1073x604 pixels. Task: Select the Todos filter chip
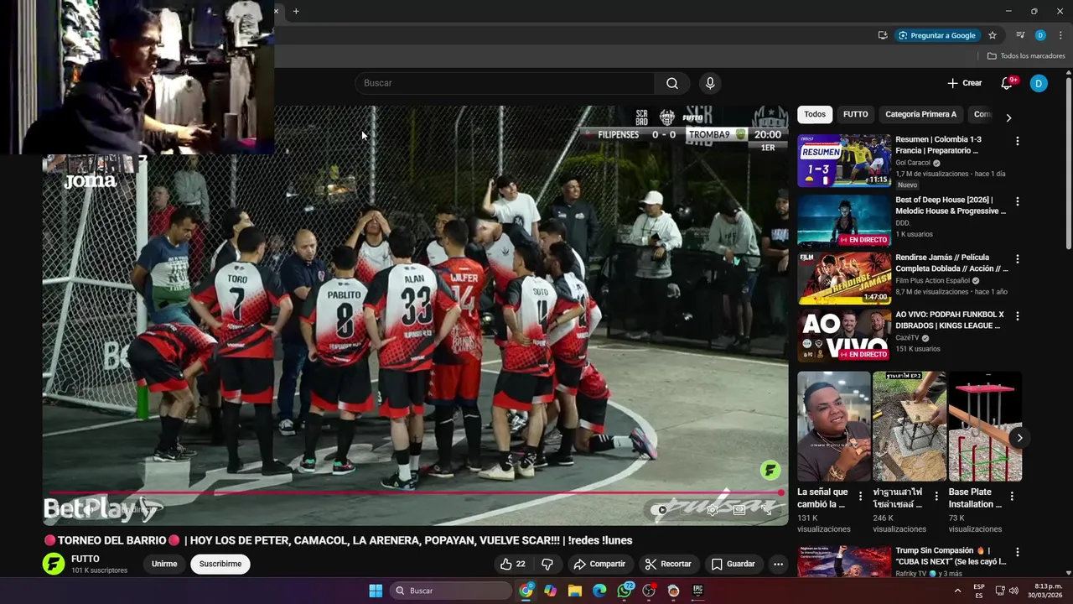(815, 114)
